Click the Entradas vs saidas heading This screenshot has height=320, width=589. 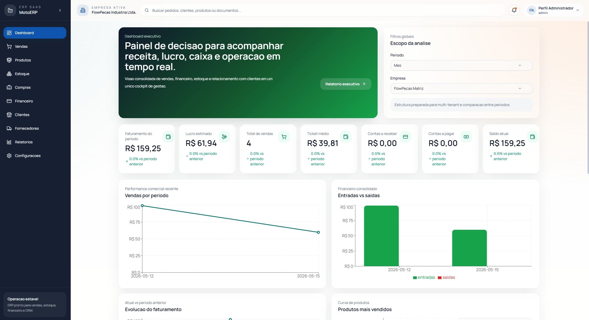[x=359, y=196]
